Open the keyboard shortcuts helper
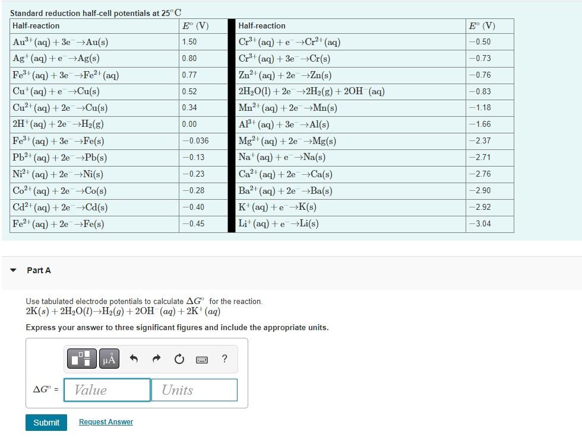This screenshot has height=438, width=582. [201, 359]
